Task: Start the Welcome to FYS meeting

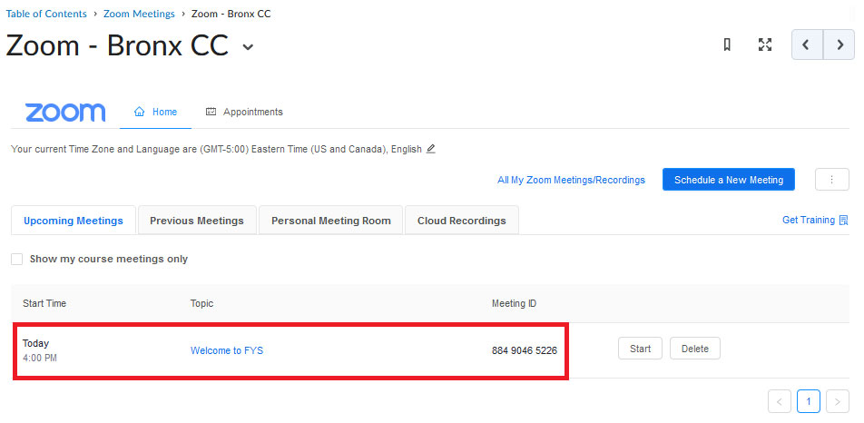Action: click(x=640, y=349)
